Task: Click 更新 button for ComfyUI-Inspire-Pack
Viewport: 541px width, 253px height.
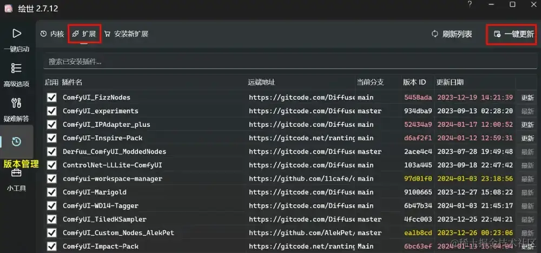Action: [527, 139]
